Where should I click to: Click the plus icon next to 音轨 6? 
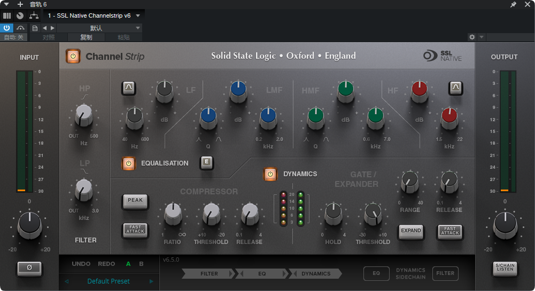(20, 4)
